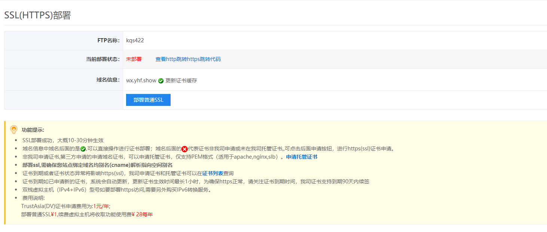
Task: Click the 当前部署状态 row label
Action: 103,59
